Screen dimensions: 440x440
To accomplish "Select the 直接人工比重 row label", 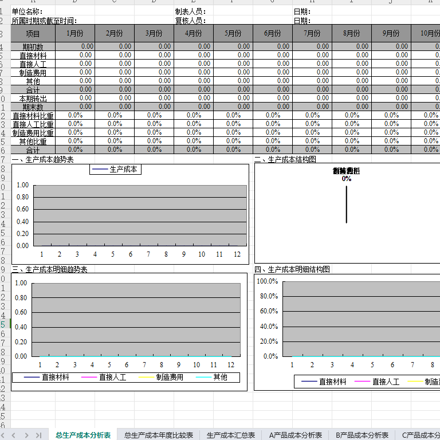I will [33, 124].
